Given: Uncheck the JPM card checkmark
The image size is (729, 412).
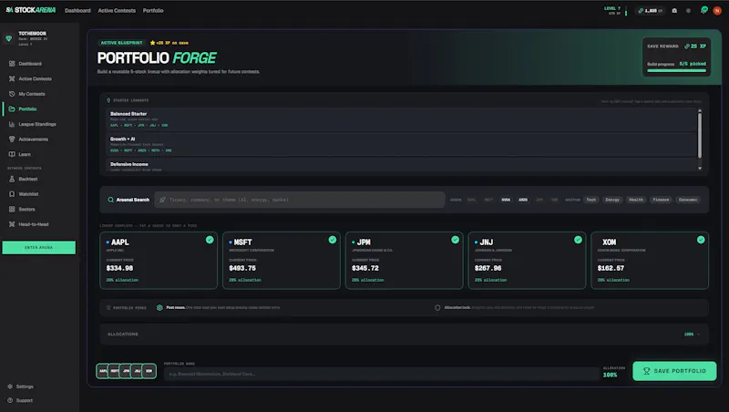Looking at the screenshot, I should coord(455,240).
